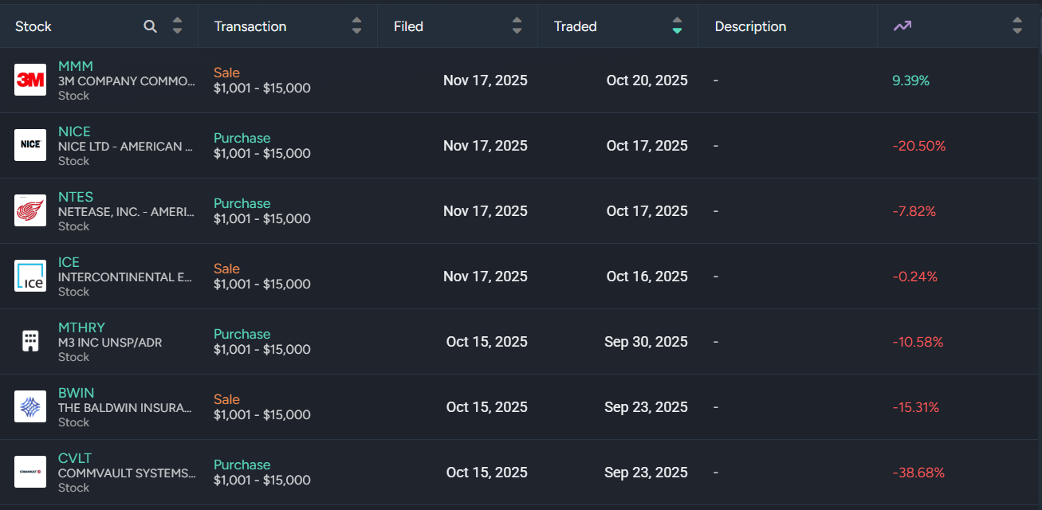Click the NICE Ltd logo icon
Image resolution: width=1042 pixels, height=510 pixels.
tap(30, 145)
